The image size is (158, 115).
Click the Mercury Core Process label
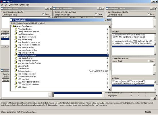pyautogui.click(x=24, y=26)
